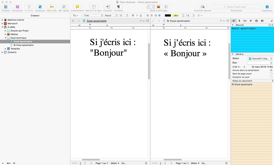Align text right in format bar

coord(155,15)
